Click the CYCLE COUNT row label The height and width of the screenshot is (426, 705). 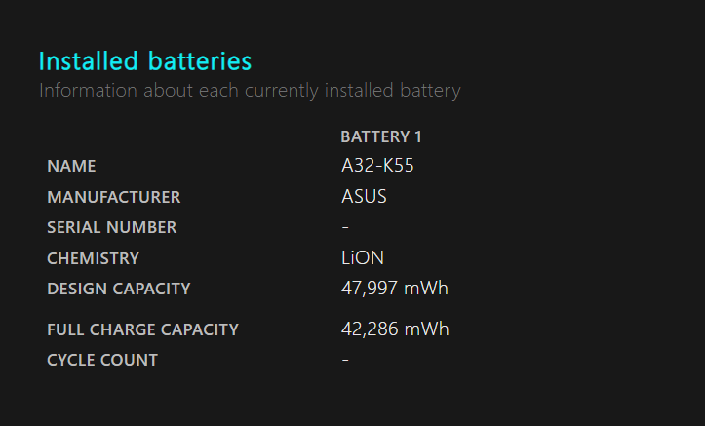pyautogui.click(x=102, y=360)
